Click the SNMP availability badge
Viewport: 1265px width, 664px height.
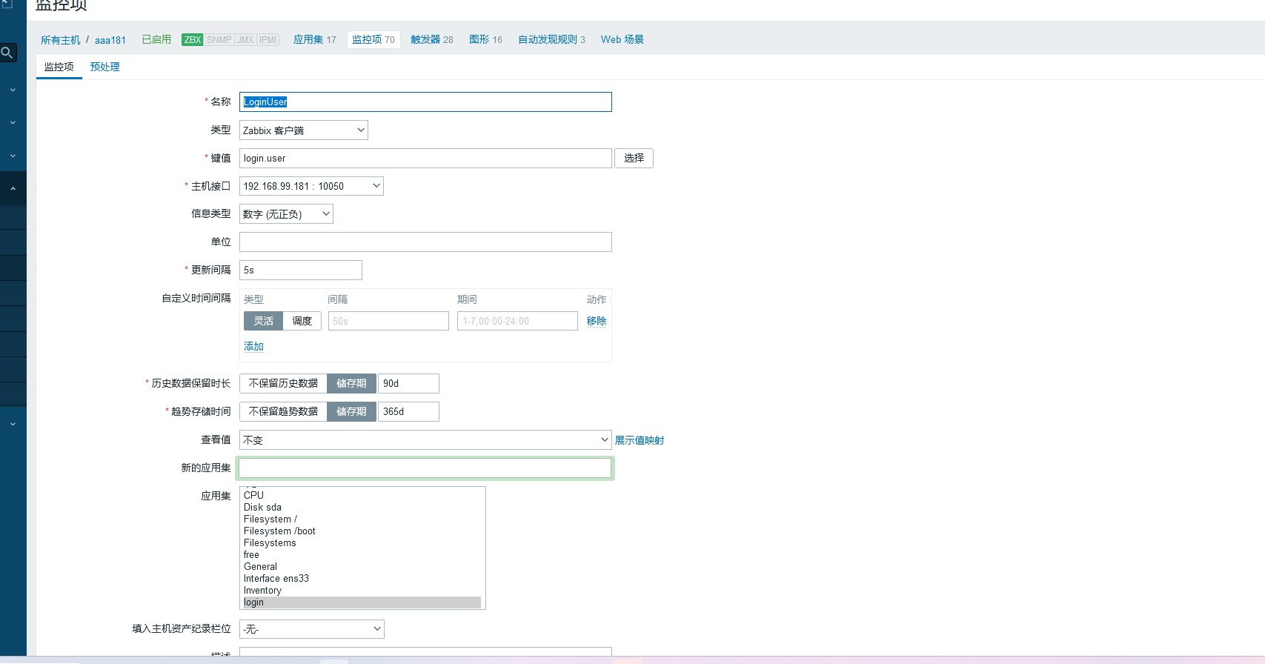[219, 40]
